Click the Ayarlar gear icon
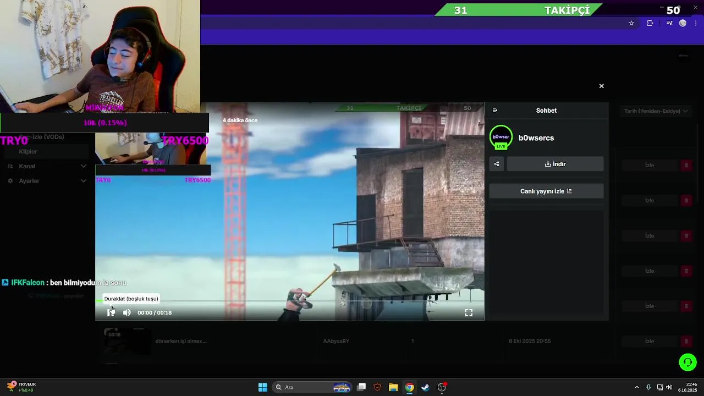Viewport: 704px width, 396px height. (x=10, y=181)
